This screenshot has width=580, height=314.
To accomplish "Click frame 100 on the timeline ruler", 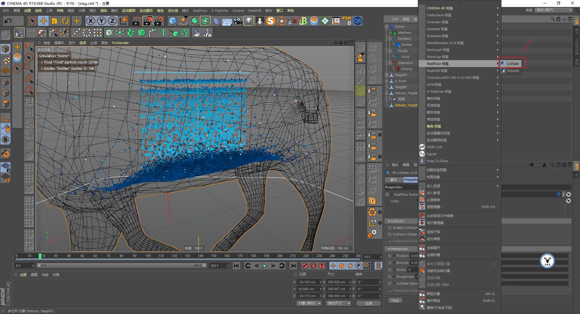I will (x=148, y=256).
